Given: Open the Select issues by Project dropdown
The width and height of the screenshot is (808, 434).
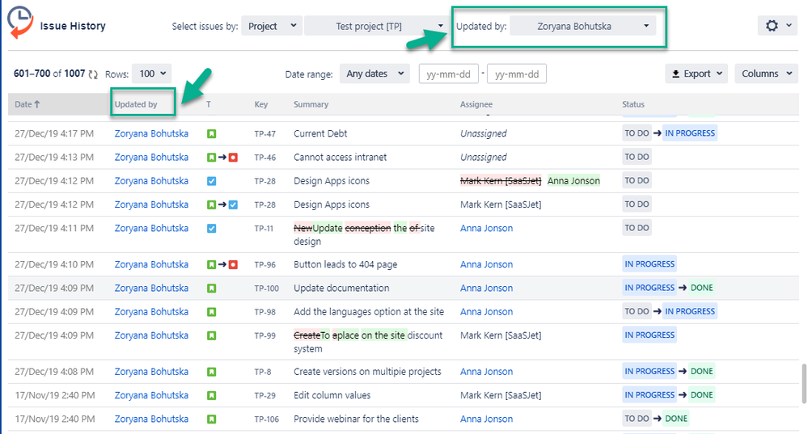Looking at the screenshot, I should point(272,26).
